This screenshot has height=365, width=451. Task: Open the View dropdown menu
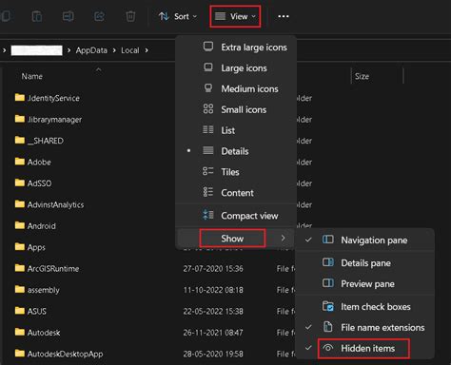coord(235,16)
